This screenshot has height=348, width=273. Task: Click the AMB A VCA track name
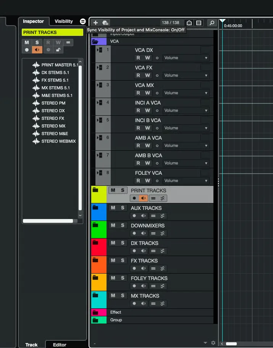(149, 138)
